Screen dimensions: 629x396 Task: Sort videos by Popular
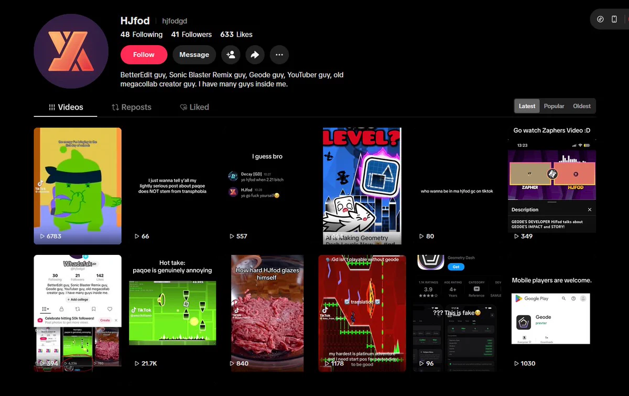(x=554, y=106)
